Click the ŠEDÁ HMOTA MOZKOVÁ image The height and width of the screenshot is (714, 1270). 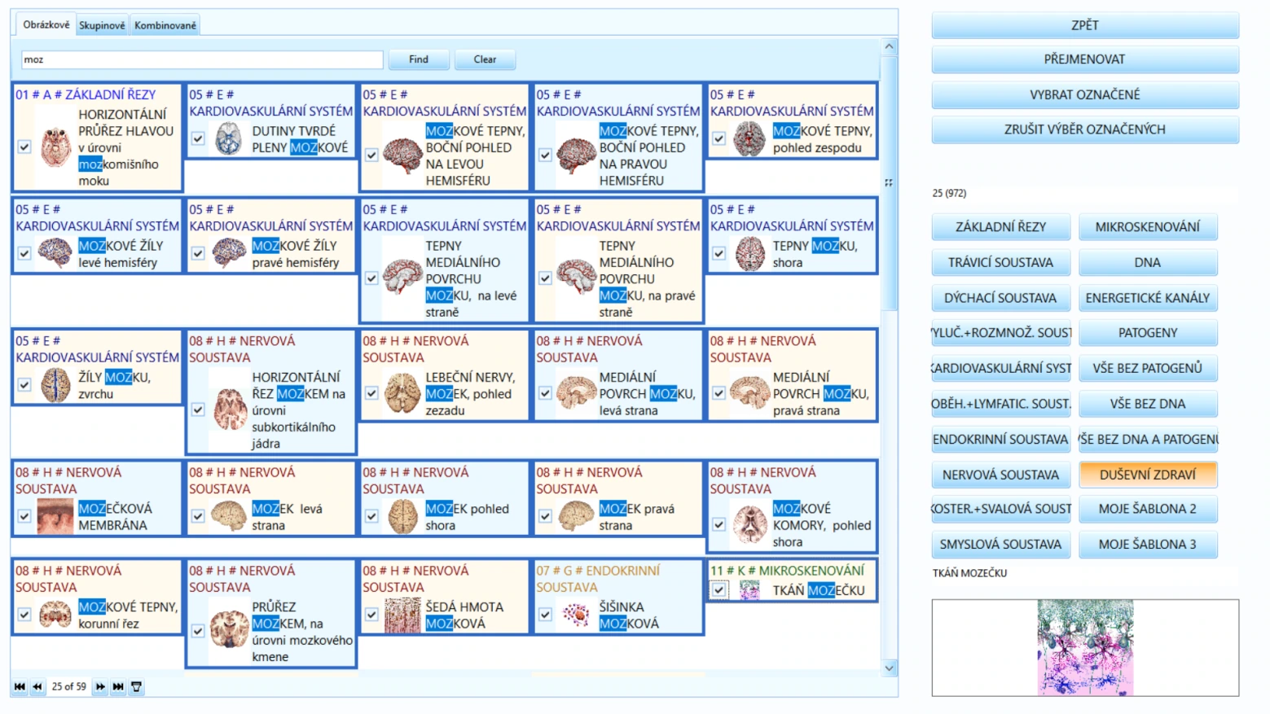(x=402, y=615)
